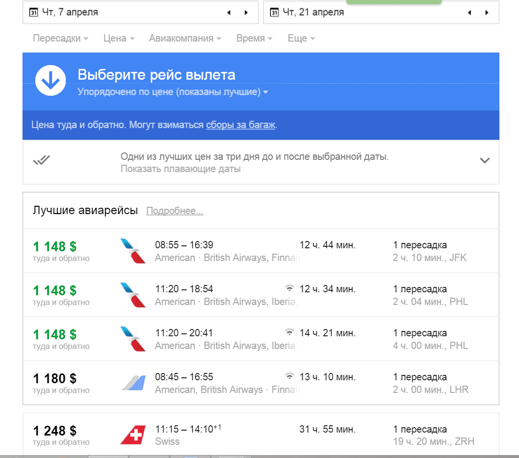
Task: Open the Авиакомпания filter dropdown
Action: pos(185,38)
